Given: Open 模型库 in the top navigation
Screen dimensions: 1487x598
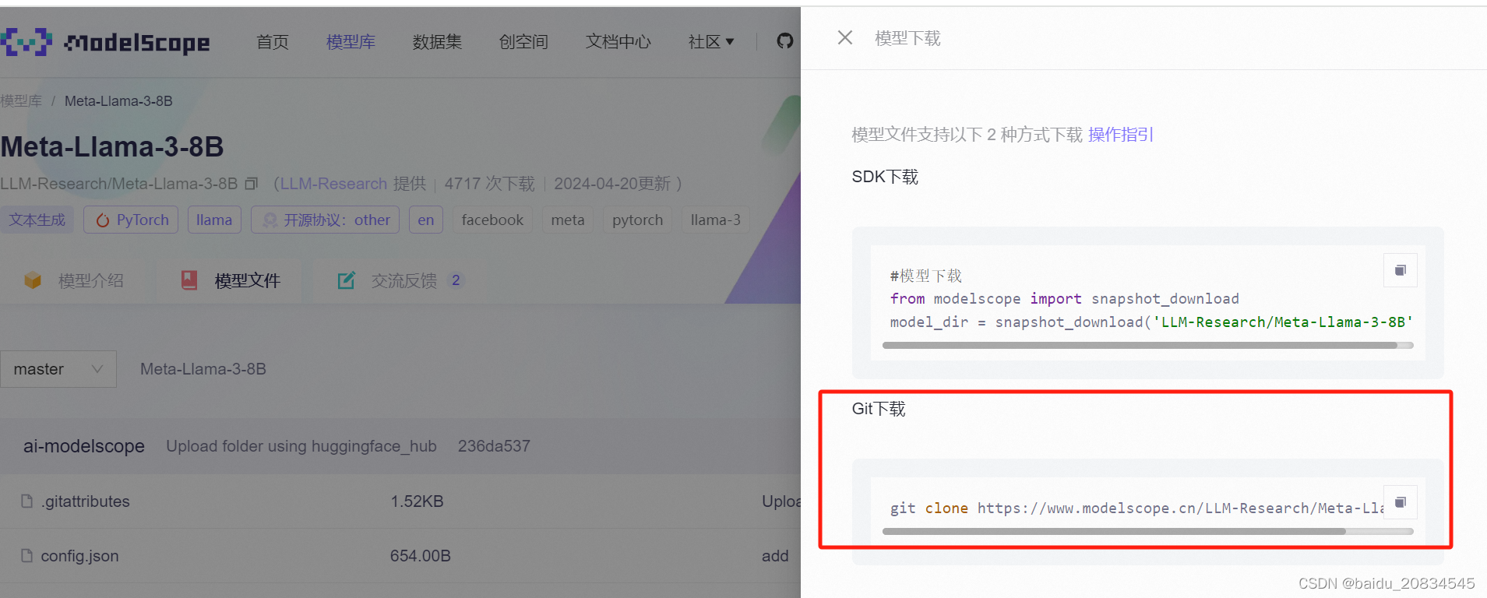Looking at the screenshot, I should (351, 42).
